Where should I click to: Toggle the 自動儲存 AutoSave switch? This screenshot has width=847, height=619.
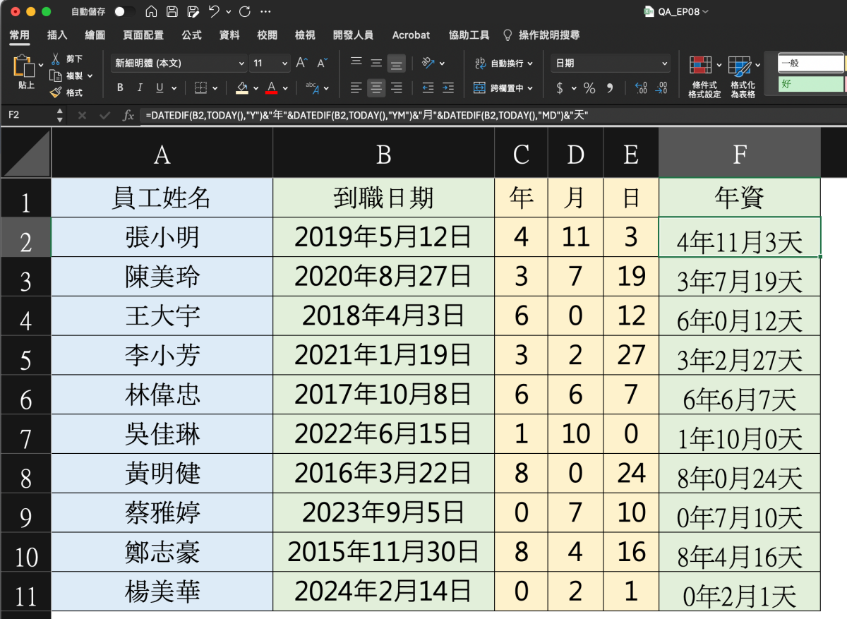(124, 12)
